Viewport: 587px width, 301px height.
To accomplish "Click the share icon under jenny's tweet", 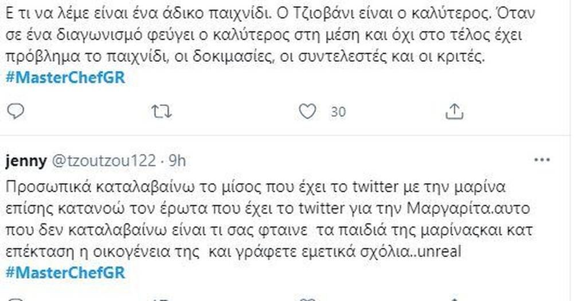I will coord(454,298).
